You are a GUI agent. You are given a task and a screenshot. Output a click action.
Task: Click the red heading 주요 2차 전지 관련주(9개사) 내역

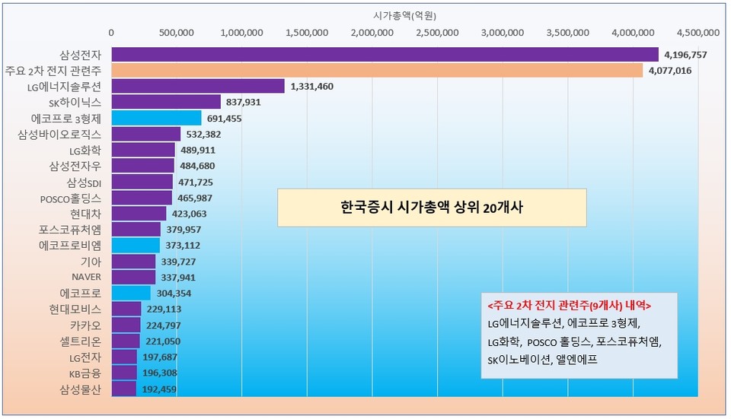click(570, 306)
